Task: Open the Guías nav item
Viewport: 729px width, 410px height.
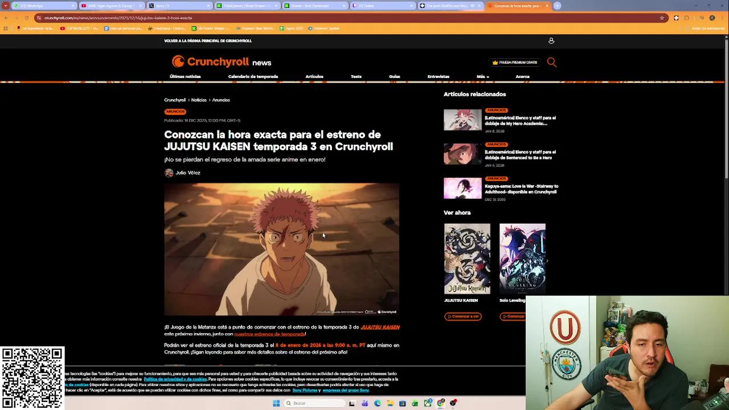Action: point(394,76)
